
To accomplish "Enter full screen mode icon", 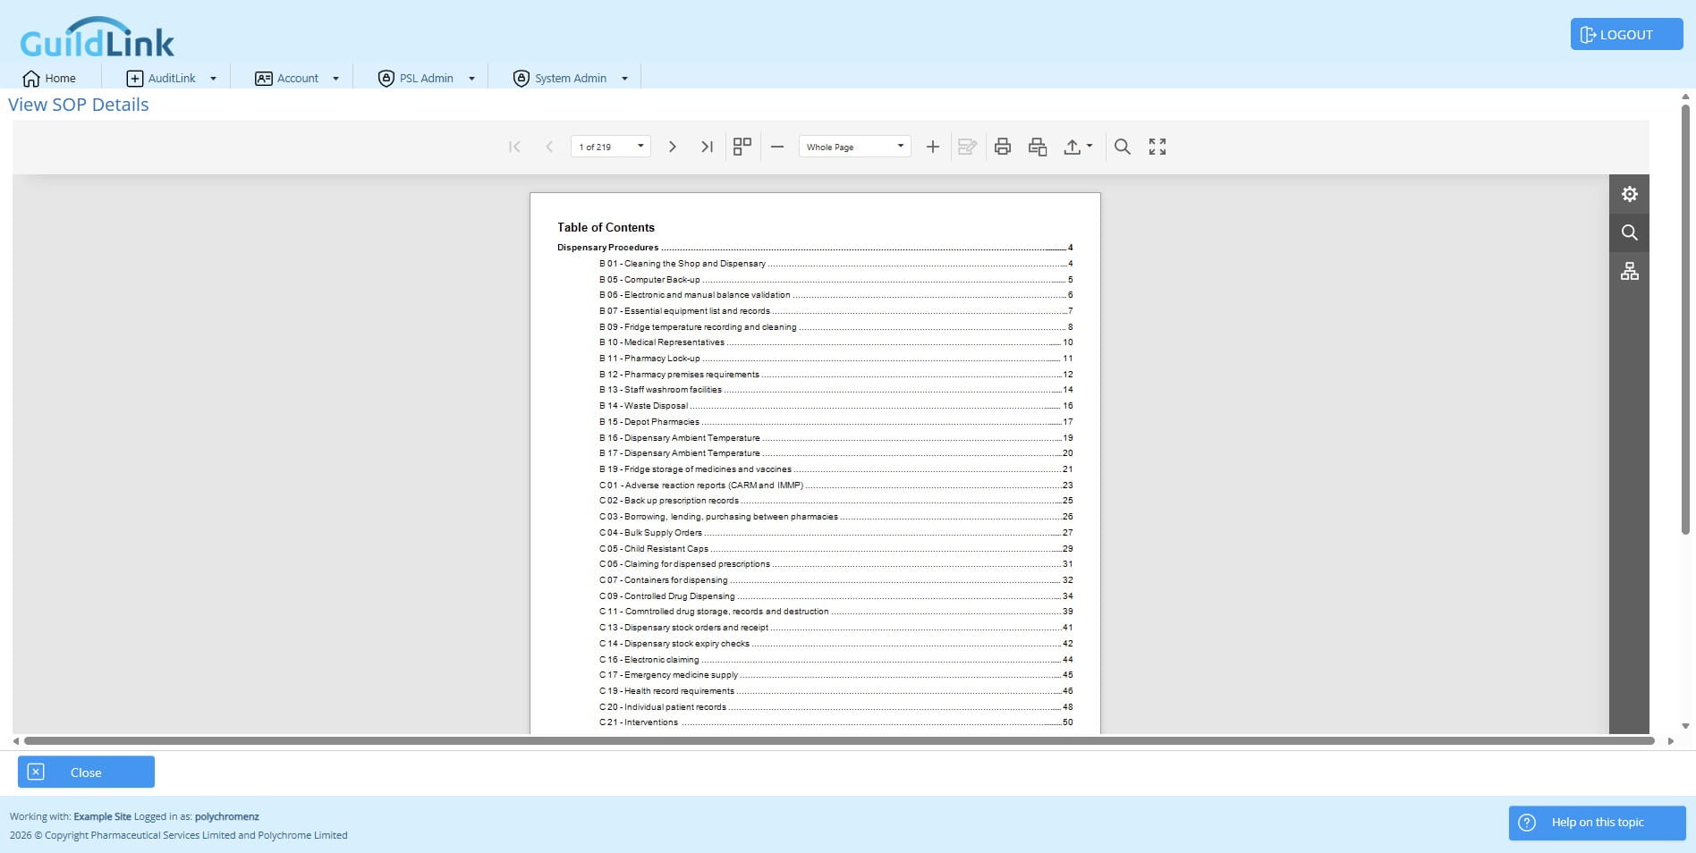I will tap(1158, 147).
